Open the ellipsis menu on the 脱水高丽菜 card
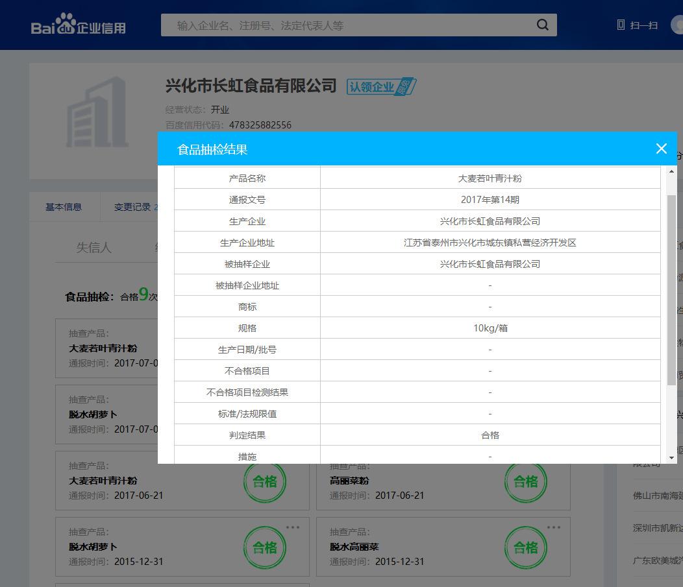Viewport: 683px width, 587px height. pyautogui.click(x=553, y=527)
